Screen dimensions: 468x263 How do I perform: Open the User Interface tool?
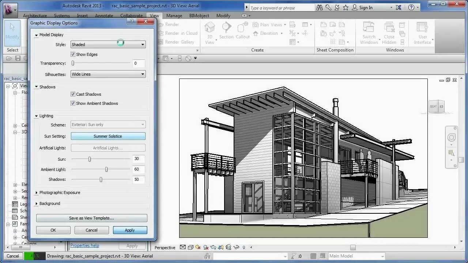click(423, 33)
